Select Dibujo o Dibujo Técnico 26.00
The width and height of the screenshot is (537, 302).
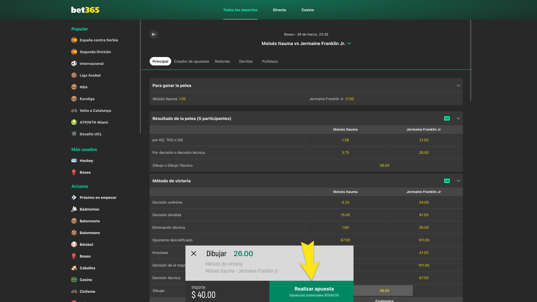point(385,166)
